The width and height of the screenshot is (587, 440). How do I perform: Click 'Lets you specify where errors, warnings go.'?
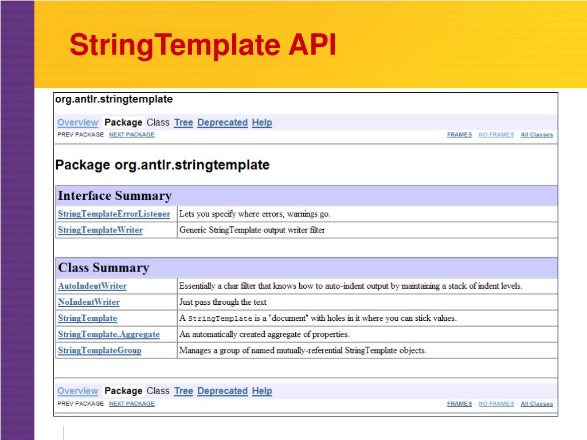255,214
